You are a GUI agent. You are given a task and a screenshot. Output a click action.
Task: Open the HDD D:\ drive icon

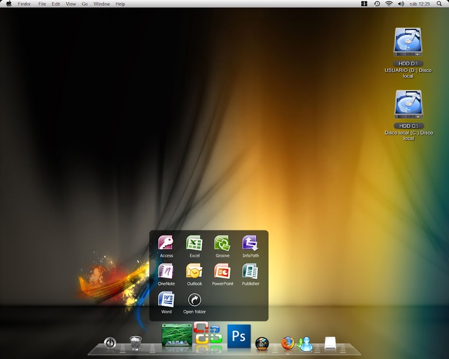tap(408, 42)
